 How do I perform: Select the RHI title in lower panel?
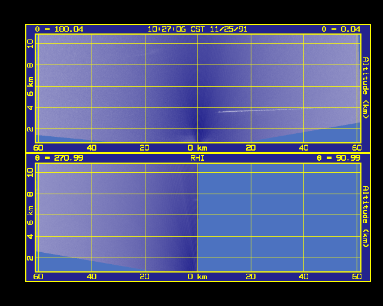[197, 158]
